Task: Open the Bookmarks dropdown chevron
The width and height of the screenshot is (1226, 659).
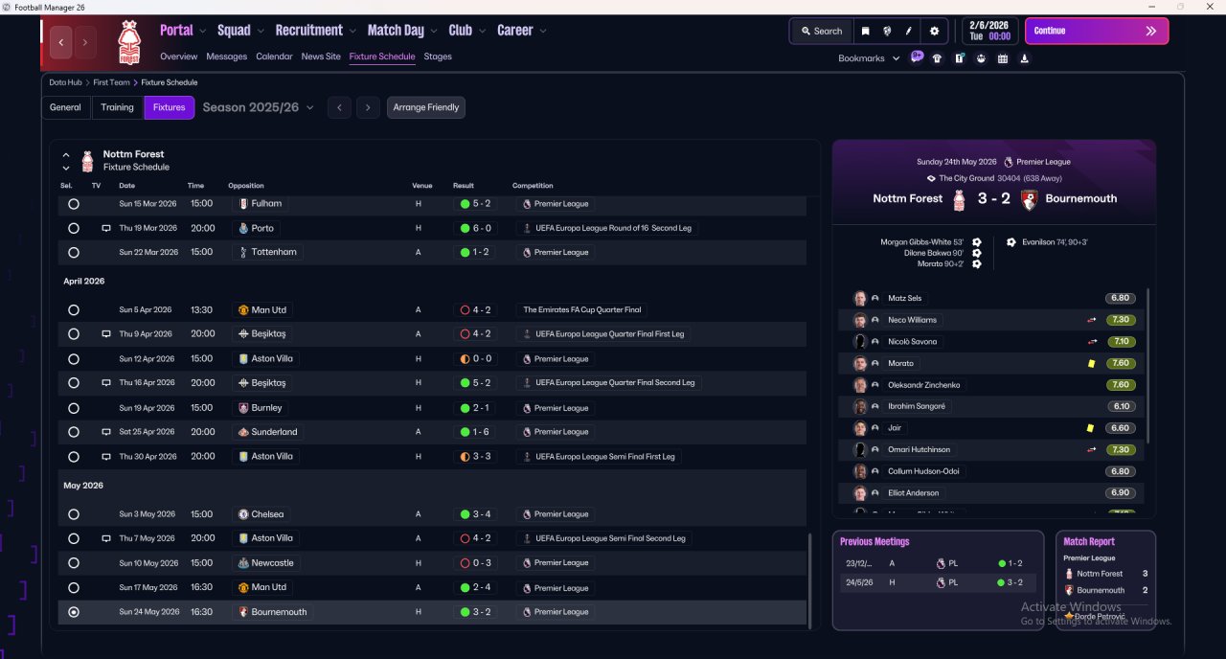Action: point(897,58)
